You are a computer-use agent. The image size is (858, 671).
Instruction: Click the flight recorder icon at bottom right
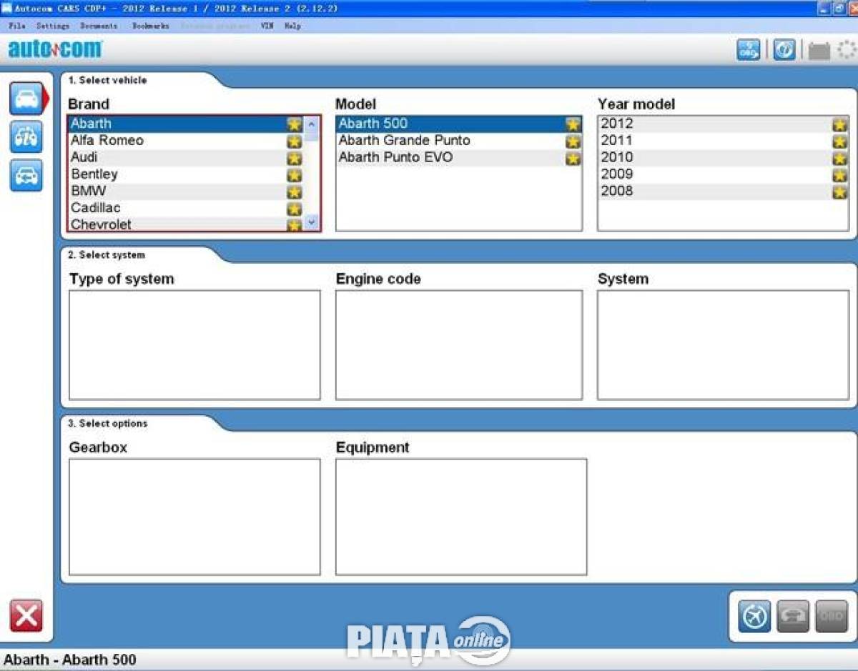[755, 616]
